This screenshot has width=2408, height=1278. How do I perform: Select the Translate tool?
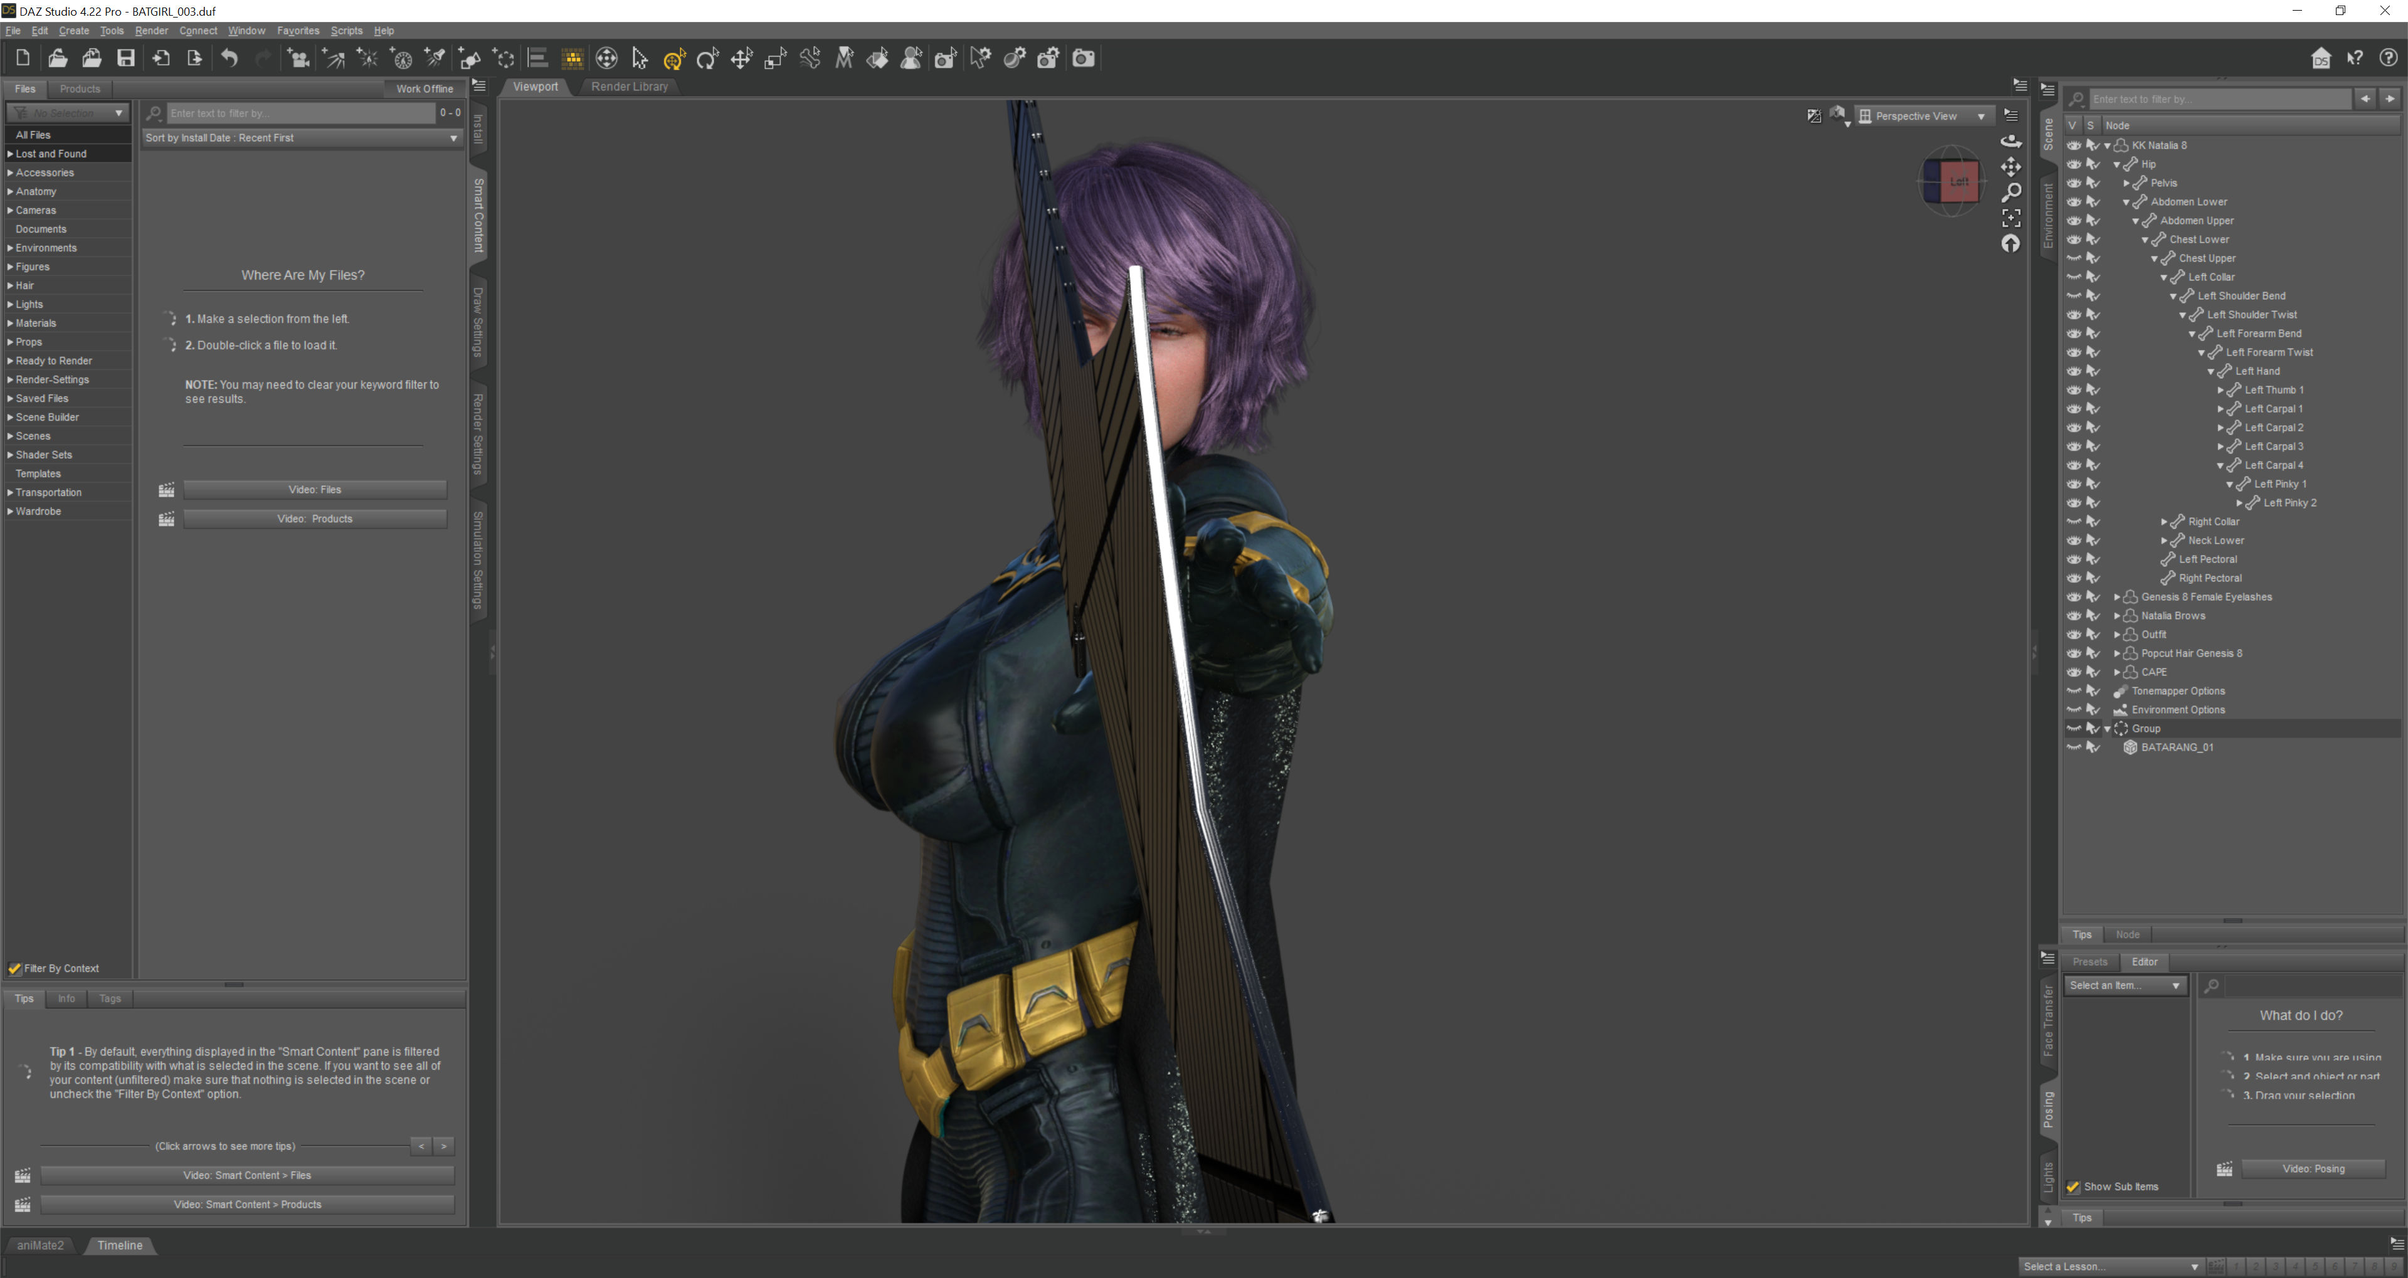[741, 58]
